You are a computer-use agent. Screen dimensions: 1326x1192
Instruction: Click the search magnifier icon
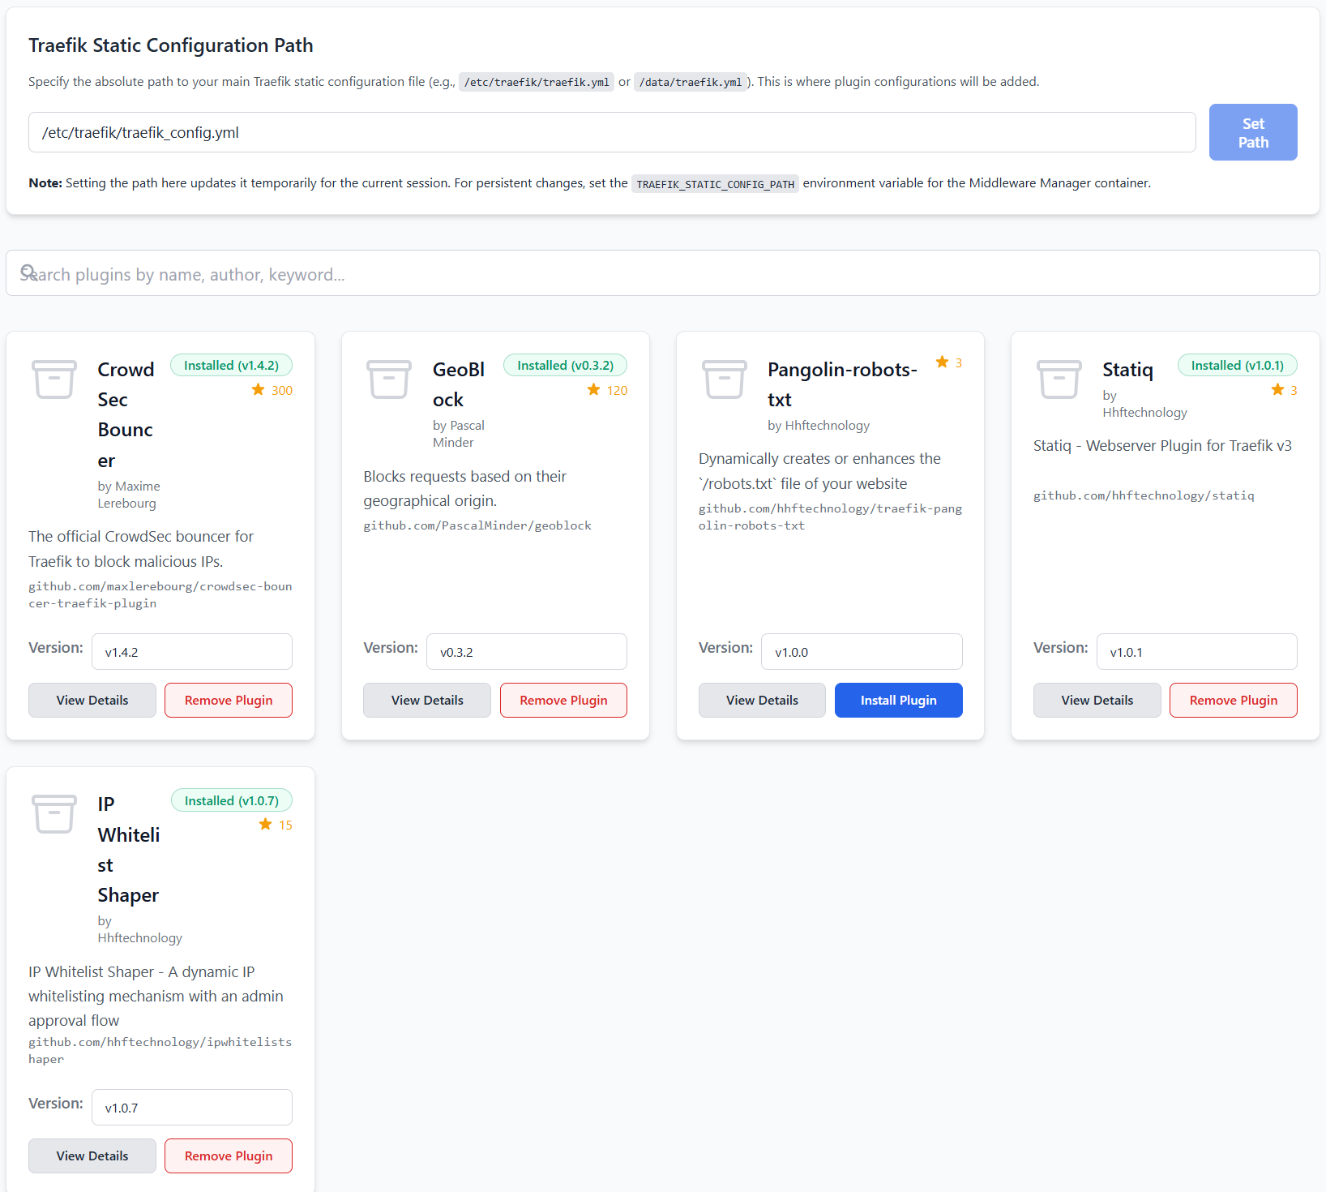click(28, 272)
